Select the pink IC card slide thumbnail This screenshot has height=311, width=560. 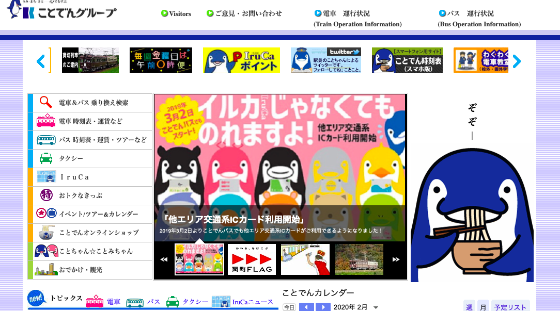(x=199, y=259)
